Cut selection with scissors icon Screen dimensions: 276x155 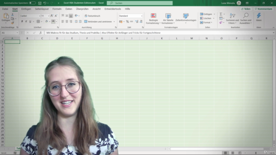[13, 15]
